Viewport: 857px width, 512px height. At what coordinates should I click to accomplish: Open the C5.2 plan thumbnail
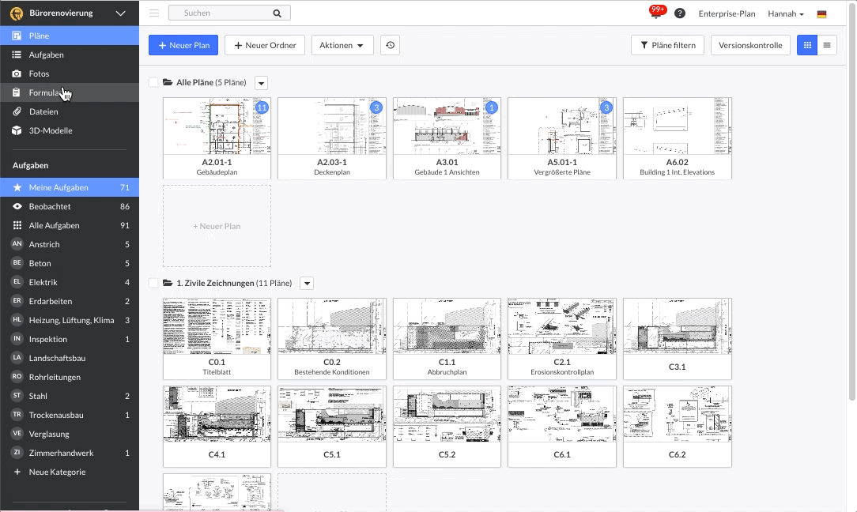point(447,426)
